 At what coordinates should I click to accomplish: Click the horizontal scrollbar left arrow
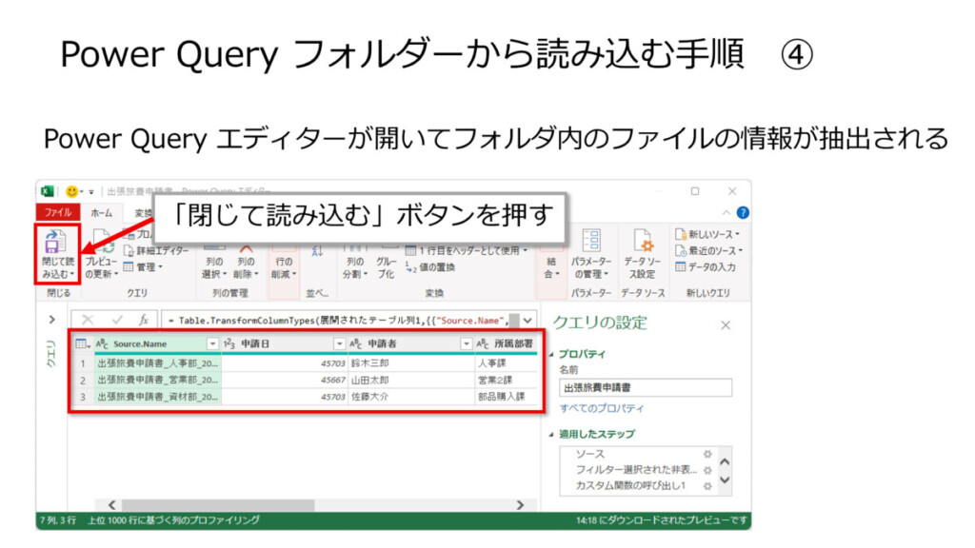point(112,505)
